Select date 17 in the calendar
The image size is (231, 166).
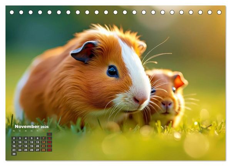coord(20,146)
